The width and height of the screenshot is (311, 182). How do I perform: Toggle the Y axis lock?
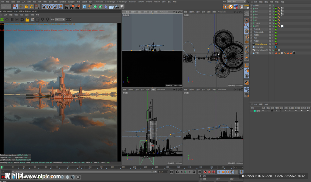pos(49,7)
